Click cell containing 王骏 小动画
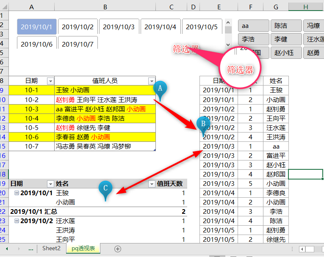This screenshot has height=257, width=324. (x=105, y=90)
